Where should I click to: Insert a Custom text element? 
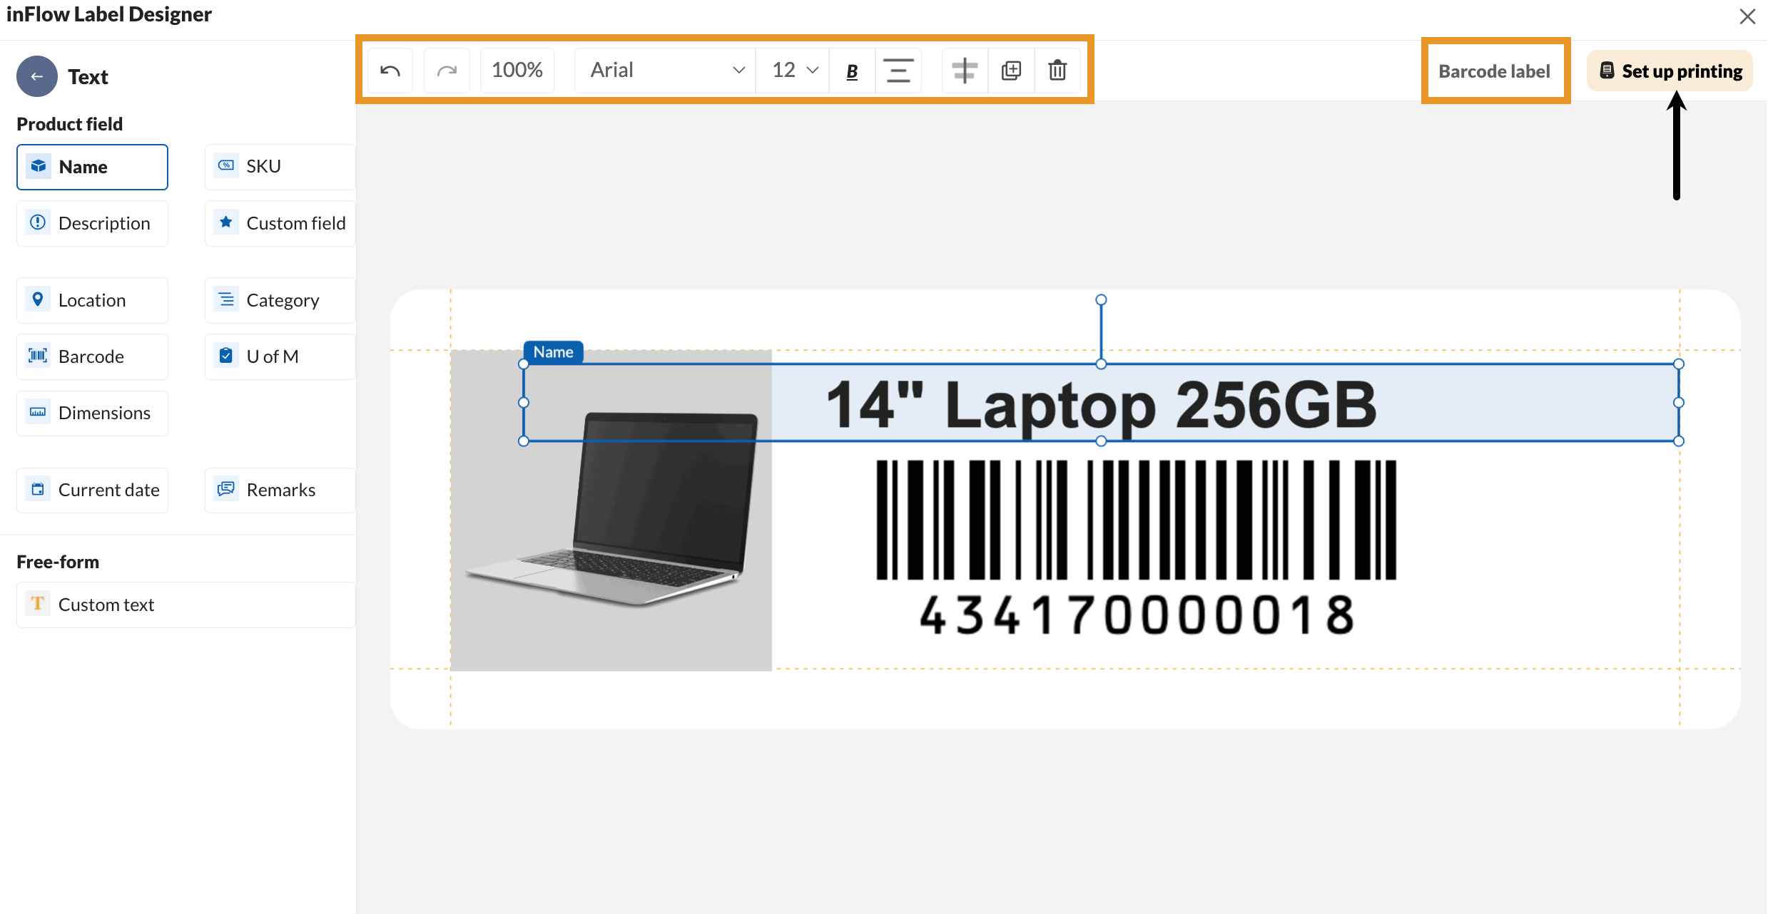(x=186, y=605)
